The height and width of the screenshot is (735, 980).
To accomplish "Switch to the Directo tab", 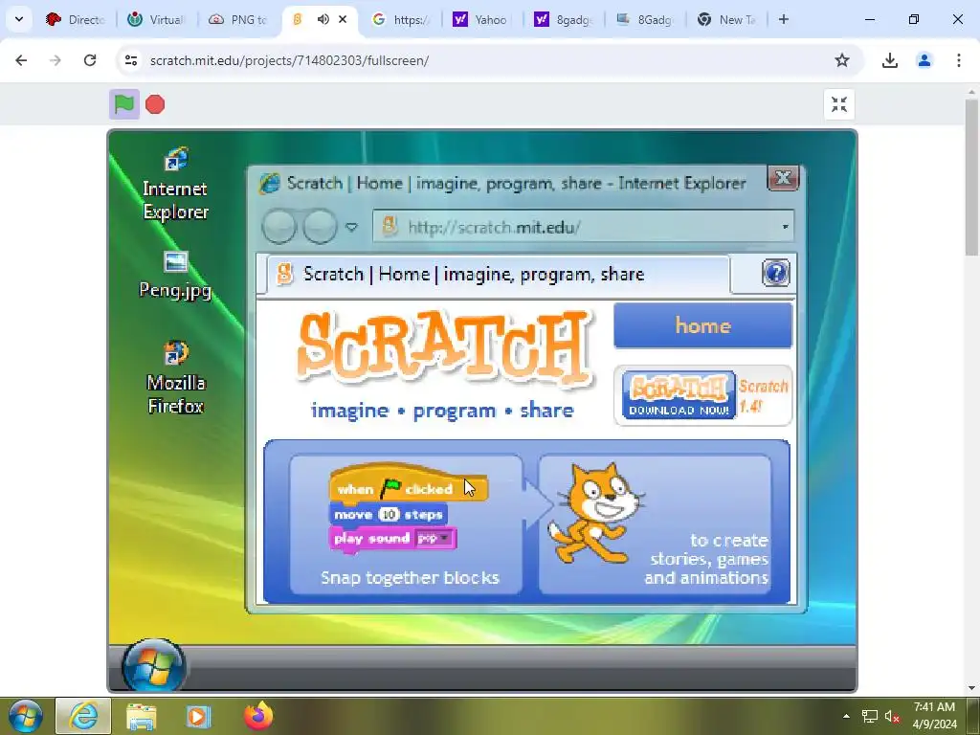I will click(77, 19).
